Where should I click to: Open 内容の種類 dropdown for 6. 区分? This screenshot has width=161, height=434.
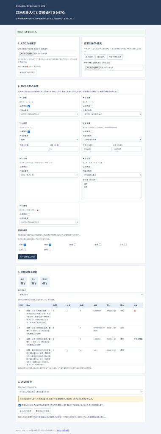click(x=112, y=175)
